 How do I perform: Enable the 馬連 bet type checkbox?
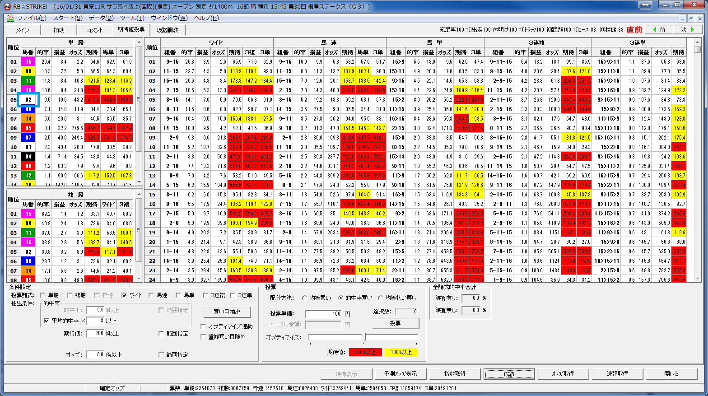tap(152, 295)
